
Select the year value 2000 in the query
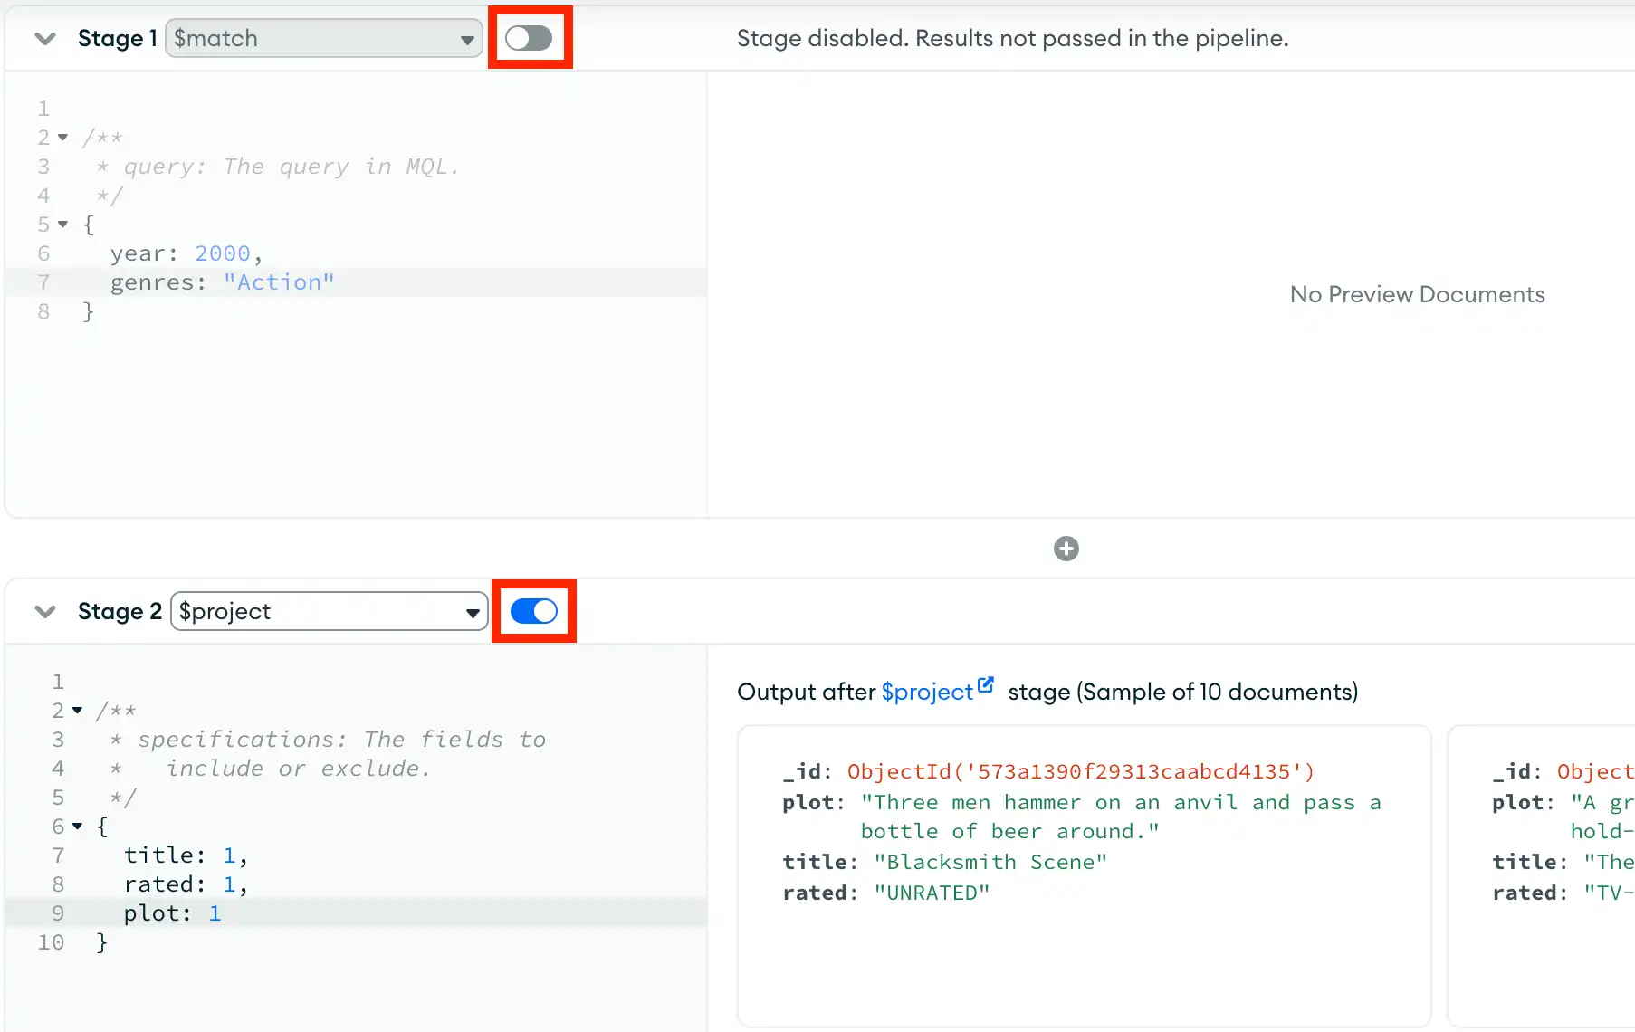223,253
